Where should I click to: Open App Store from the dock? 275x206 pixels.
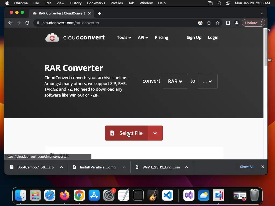tap(94, 195)
